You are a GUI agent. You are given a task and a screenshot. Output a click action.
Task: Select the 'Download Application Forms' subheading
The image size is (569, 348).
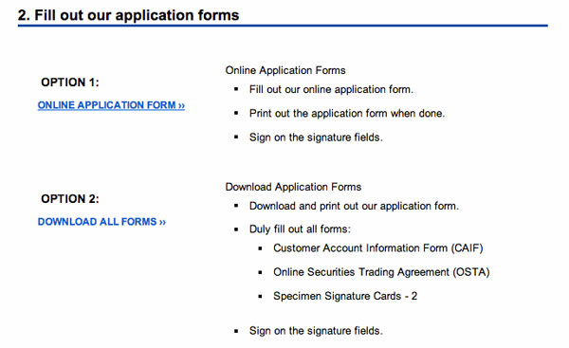click(x=293, y=187)
